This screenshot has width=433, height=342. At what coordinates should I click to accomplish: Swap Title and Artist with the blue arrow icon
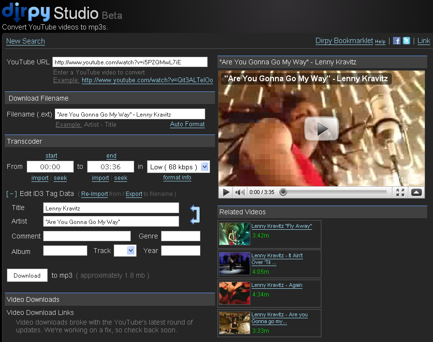[x=195, y=215]
